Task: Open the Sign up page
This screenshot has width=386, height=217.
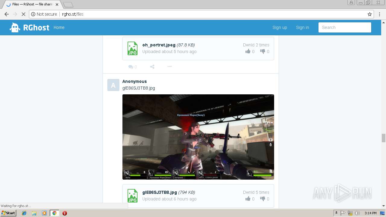Action: click(x=280, y=27)
